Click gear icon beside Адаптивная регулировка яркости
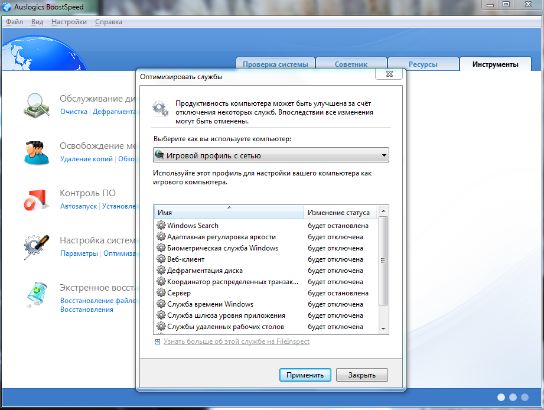Screen dimensions: 544x410 [x=161, y=236]
